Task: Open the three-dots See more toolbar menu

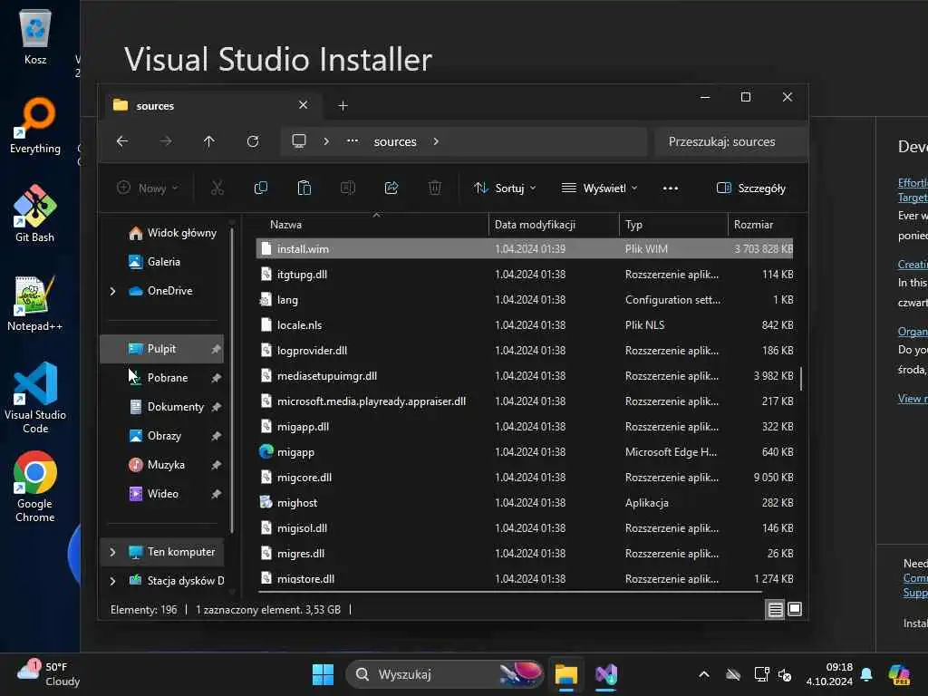Action: (x=671, y=188)
